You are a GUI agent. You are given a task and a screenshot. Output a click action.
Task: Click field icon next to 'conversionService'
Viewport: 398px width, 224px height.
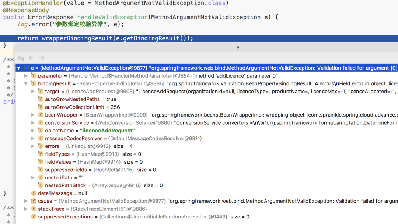coord(41,123)
